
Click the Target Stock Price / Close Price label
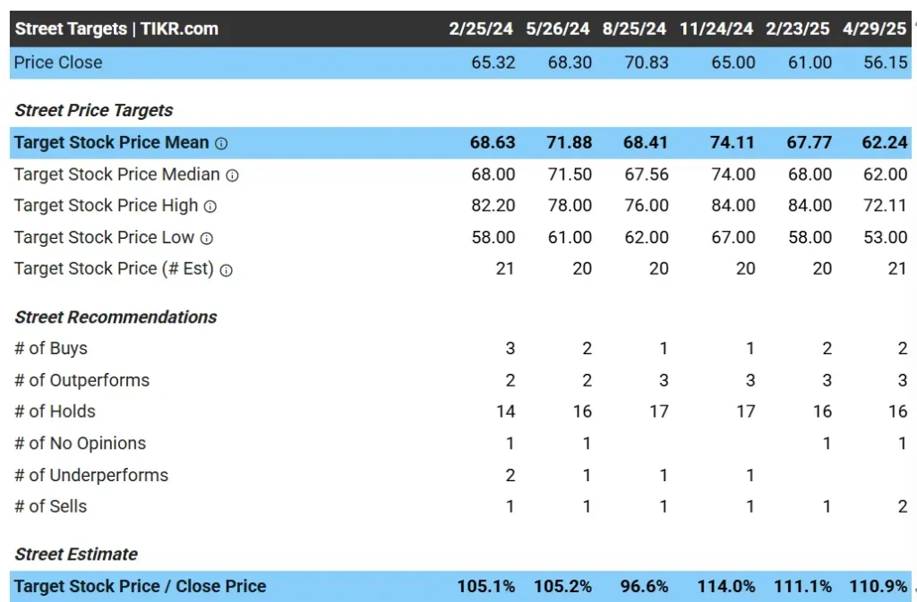[x=141, y=586]
